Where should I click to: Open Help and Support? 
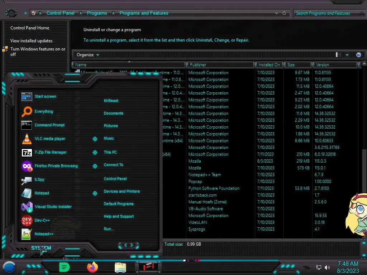[119, 217]
